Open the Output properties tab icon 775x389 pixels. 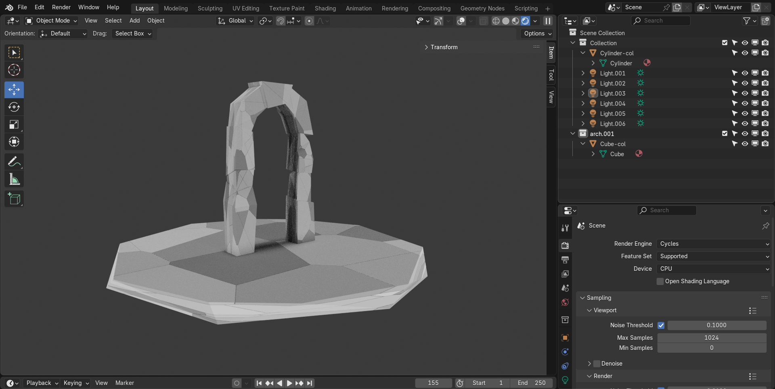click(x=565, y=260)
